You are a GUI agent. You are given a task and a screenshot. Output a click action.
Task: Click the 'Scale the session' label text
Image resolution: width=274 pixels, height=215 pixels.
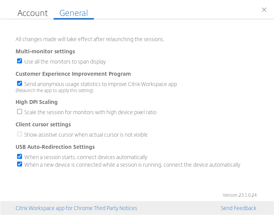point(90,112)
